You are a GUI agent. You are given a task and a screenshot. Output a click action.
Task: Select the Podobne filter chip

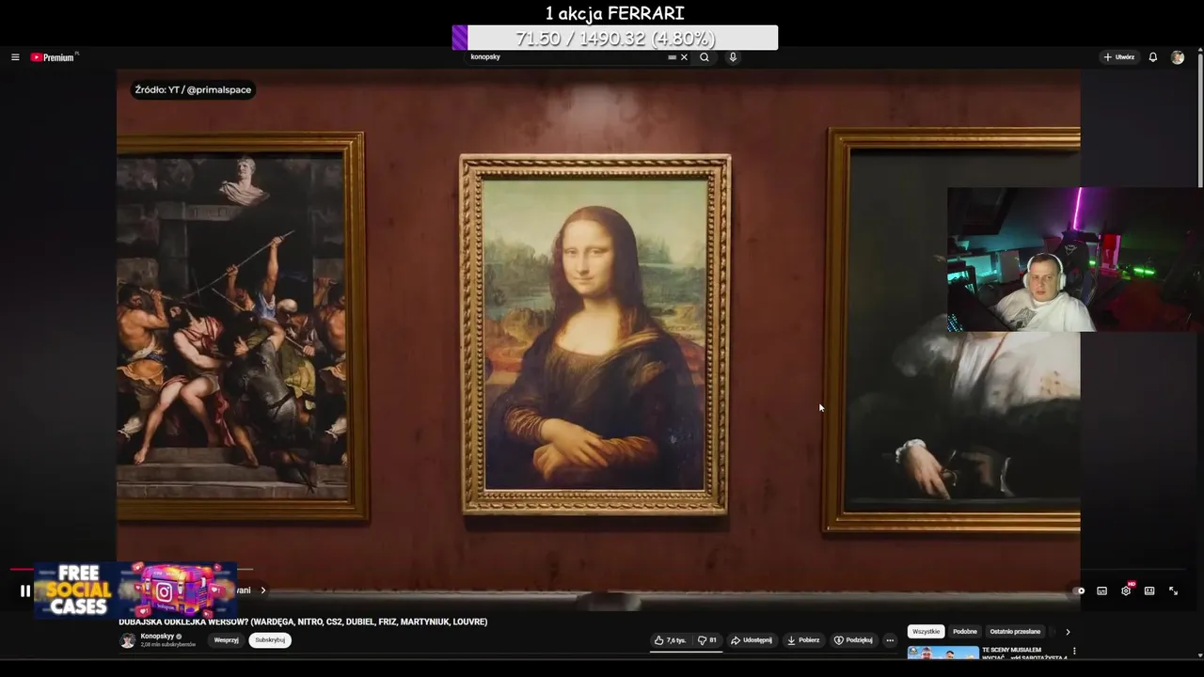tap(965, 632)
